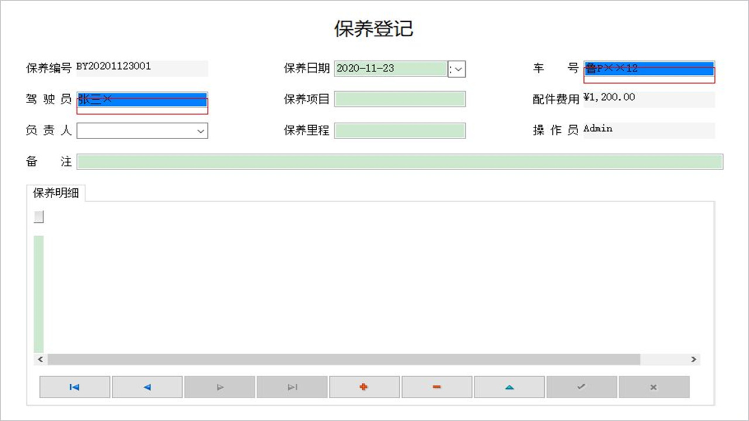This screenshot has height=421, width=749.
Task: Navigate to the first maintenance record
Action: [74, 387]
